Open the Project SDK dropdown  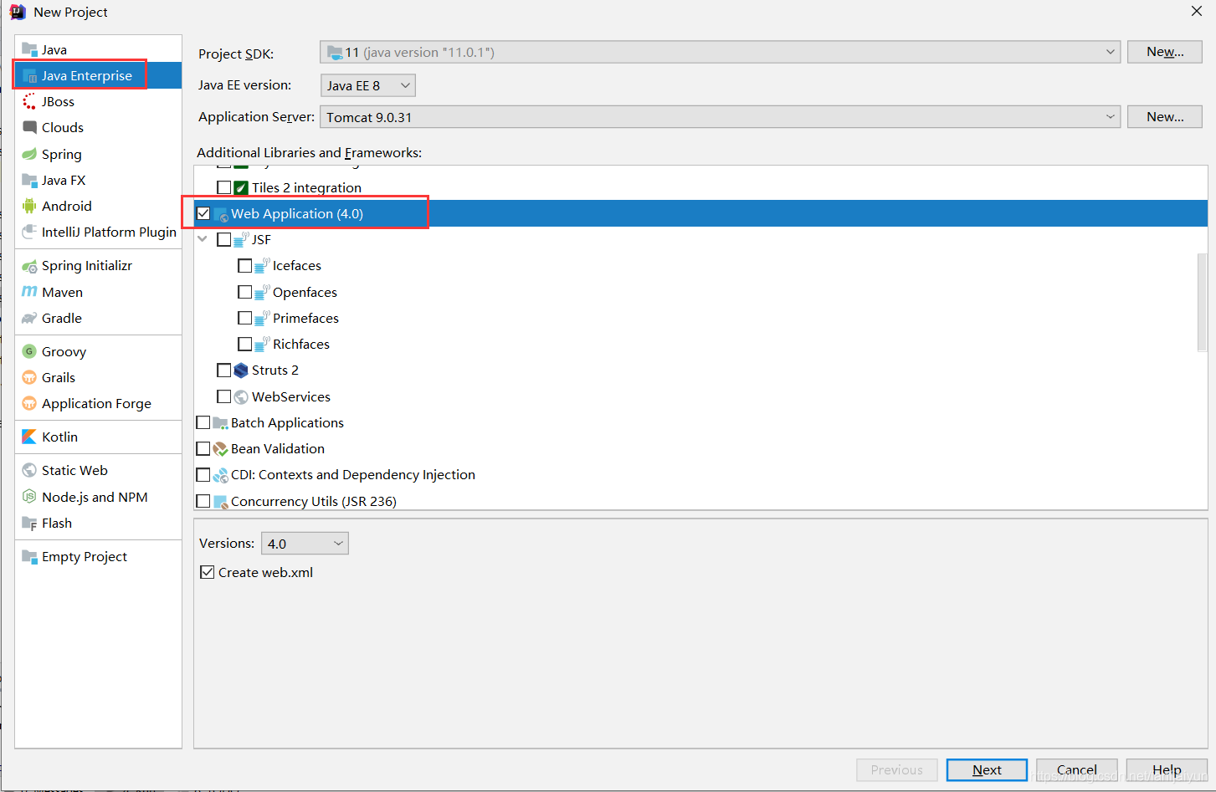pos(720,52)
